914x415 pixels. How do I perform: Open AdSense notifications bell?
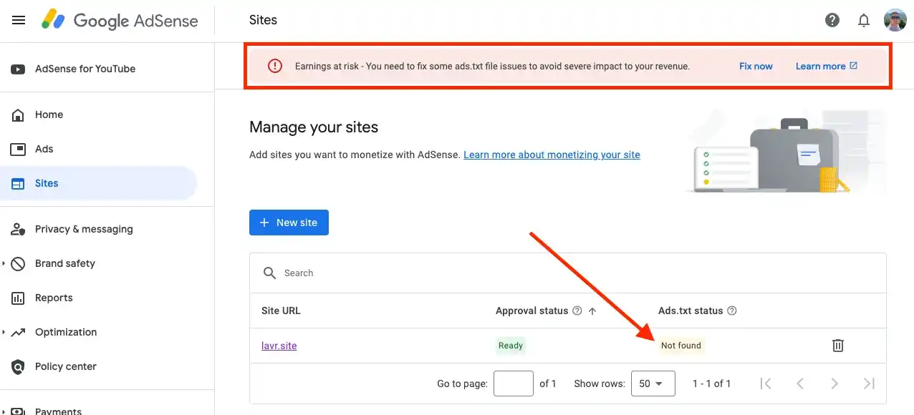[864, 20]
